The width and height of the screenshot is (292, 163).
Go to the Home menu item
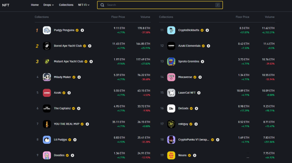35,5
